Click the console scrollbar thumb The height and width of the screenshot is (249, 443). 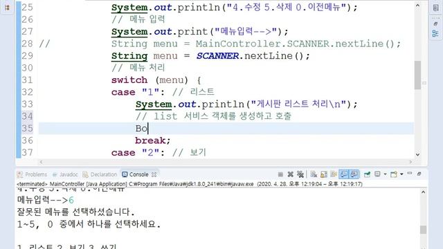click(423, 230)
